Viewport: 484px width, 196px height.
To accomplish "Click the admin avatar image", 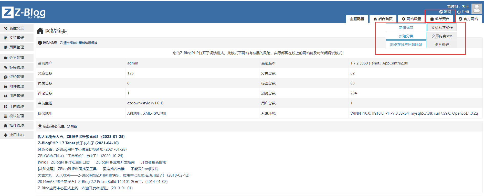I will (x=477, y=9).
